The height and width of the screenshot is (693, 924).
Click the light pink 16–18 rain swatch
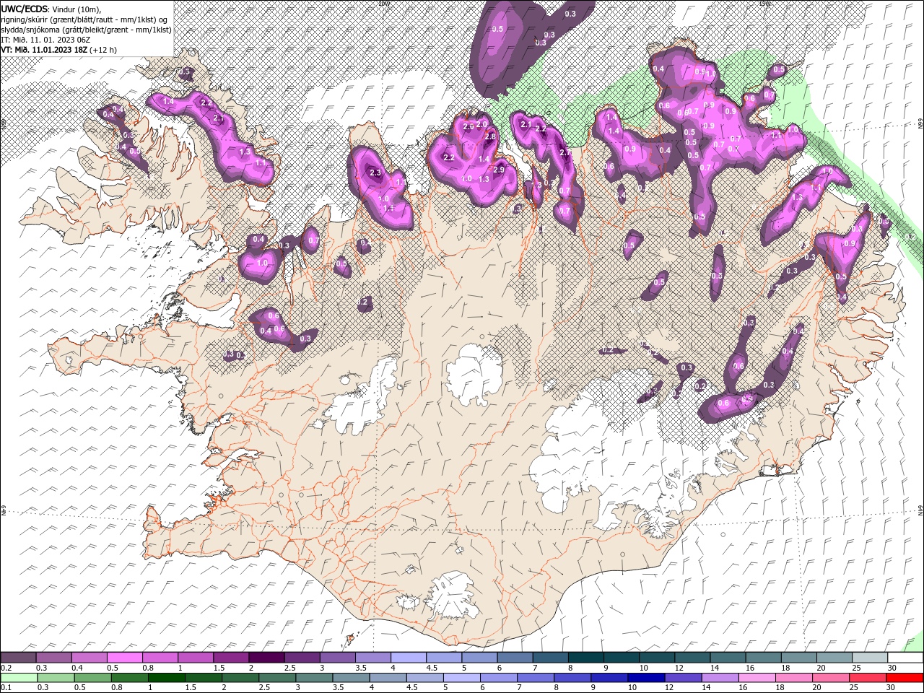pyautogui.click(x=758, y=677)
